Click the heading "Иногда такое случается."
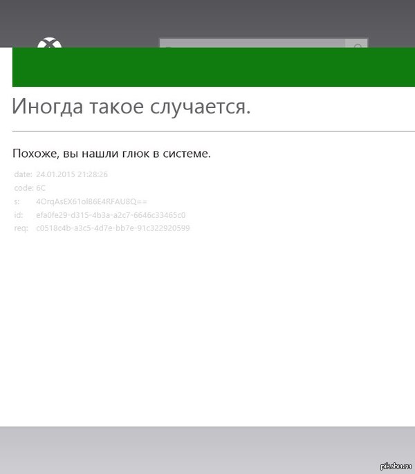The width and height of the screenshot is (415, 474). tap(131, 107)
